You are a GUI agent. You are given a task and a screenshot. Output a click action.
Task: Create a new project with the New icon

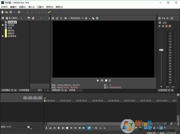pyautogui.click(x=2, y=12)
